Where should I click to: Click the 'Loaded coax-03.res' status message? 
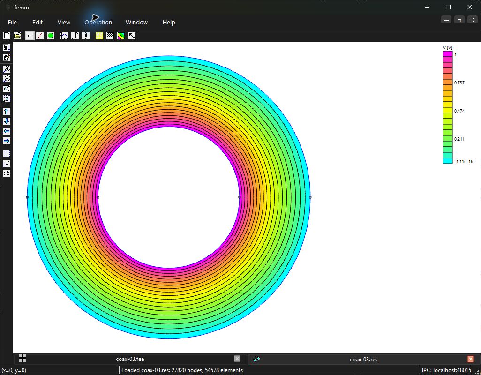(x=182, y=370)
